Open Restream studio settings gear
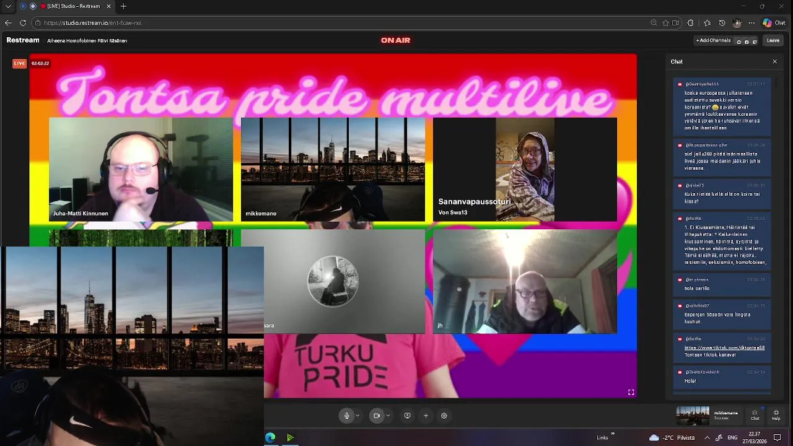Viewport: 793px width, 446px height. (444, 416)
